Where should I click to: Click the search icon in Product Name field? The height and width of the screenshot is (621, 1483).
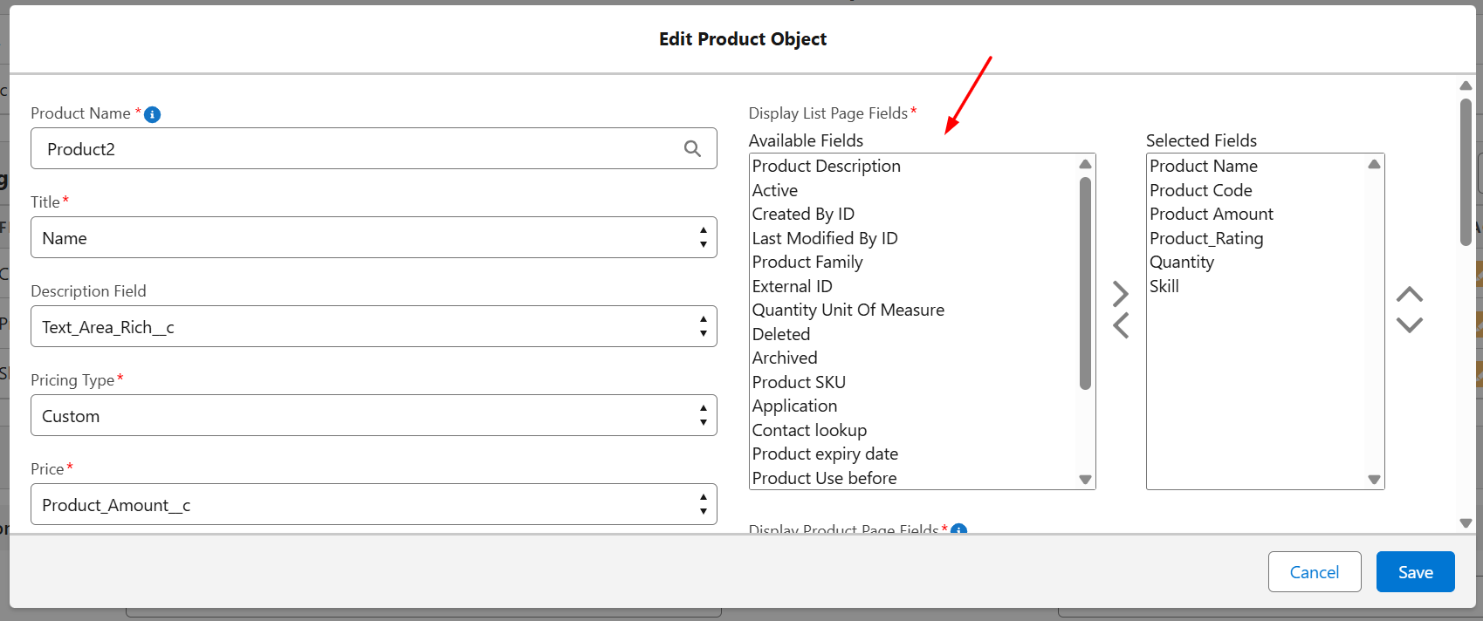click(692, 149)
